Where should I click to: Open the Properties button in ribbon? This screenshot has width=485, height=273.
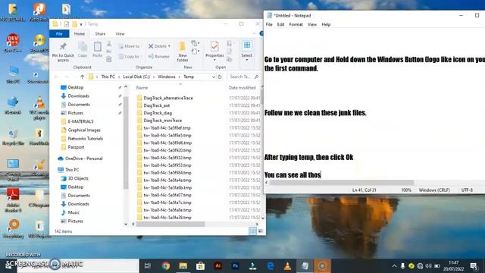tap(214, 51)
